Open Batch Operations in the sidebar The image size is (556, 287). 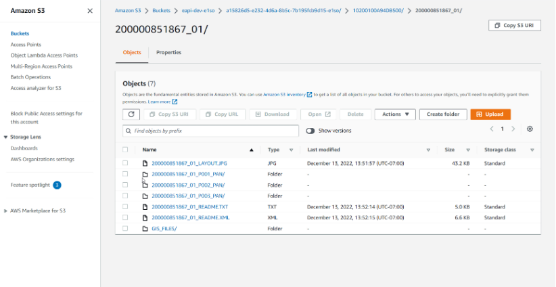coord(30,77)
